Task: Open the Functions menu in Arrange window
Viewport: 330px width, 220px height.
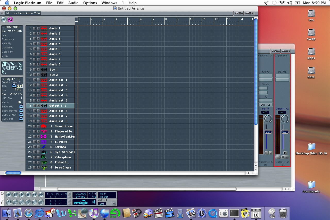Action: (x=18, y=13)
